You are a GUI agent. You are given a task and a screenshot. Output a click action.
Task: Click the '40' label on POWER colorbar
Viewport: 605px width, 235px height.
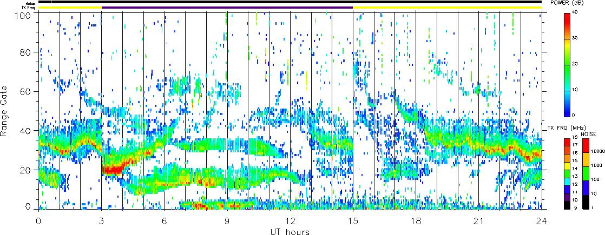(575, 13)
